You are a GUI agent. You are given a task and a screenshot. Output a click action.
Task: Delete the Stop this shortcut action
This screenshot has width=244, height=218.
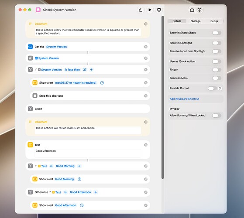tap(146, 96)
